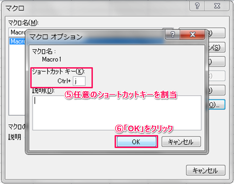Select the highlighted Macro1 list entry
This screenshot has width=234, height=184.
(x=18, y=41)
